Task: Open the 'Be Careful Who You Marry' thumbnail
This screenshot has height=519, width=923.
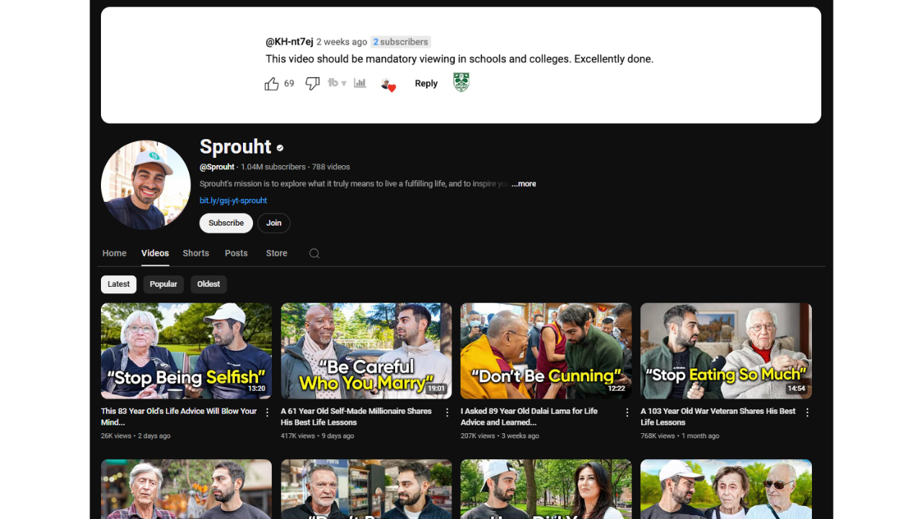Action: (x=366, y=351)
